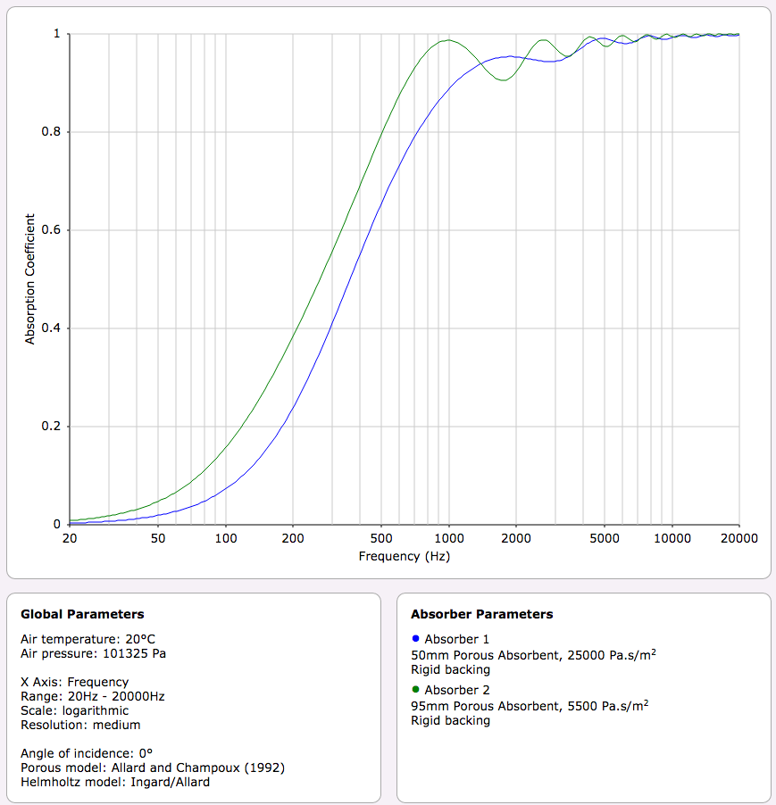The image size is (776, 805).
Task: Click the 10000 tick label on frequency axis
Action: pos(672,538)
